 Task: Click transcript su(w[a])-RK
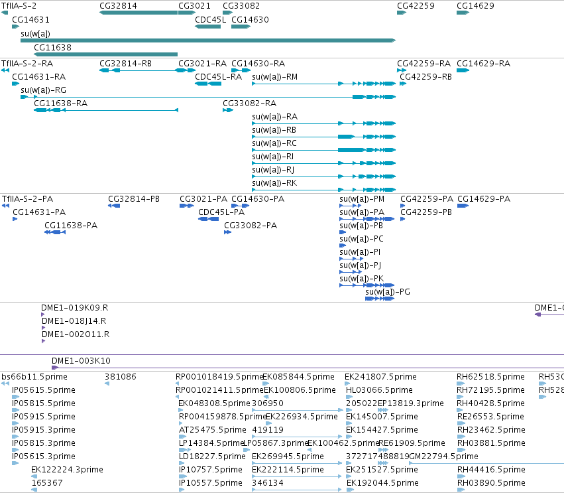coord(323,190)
